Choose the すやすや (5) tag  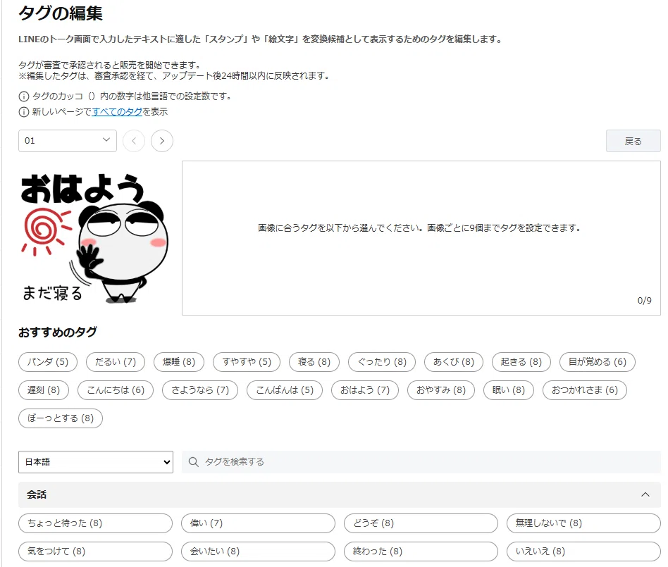[x=247, y=362]
